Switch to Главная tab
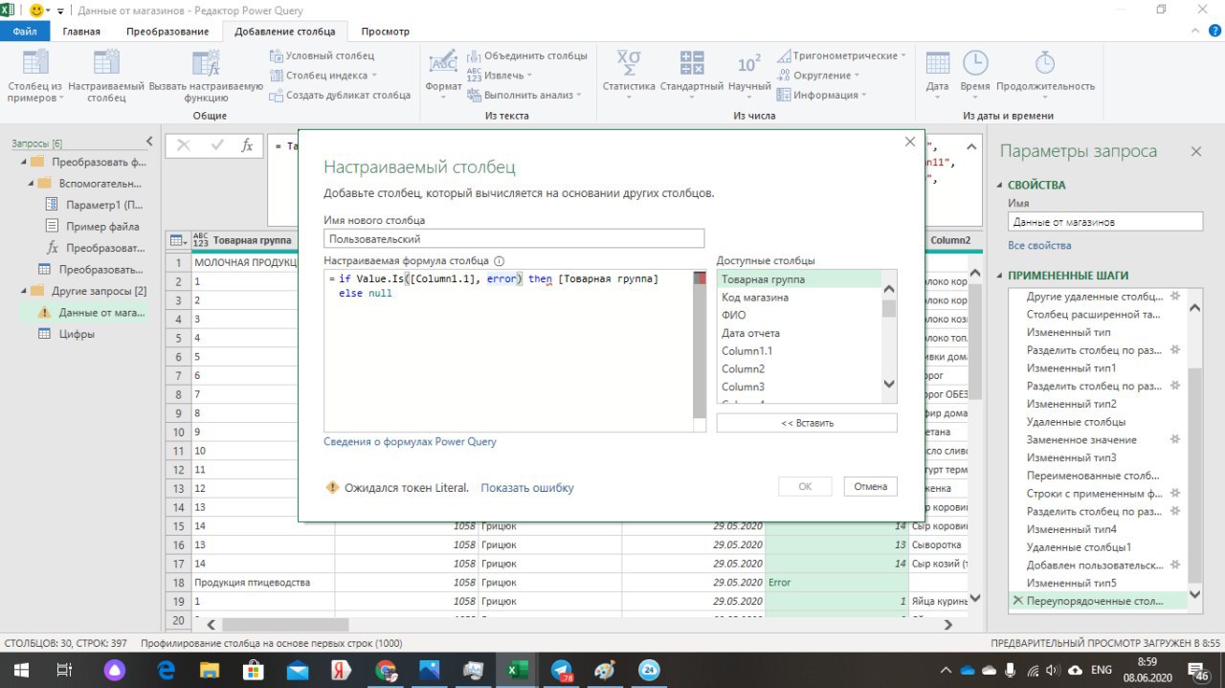This screenshot has width=1225, height=688. pos(81,32)
